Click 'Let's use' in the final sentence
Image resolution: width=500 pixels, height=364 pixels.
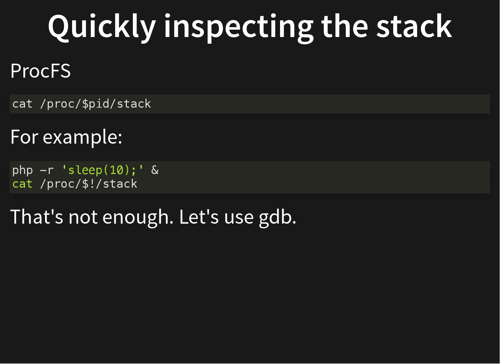(216, 217)
